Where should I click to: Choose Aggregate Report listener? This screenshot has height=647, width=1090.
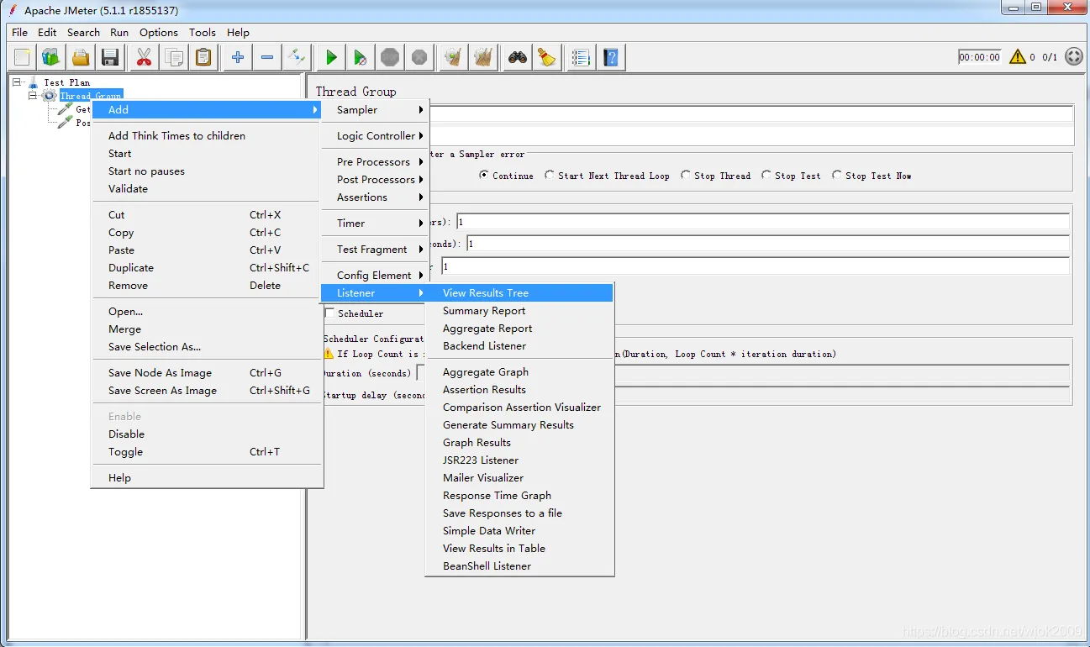tap(520, 328)
